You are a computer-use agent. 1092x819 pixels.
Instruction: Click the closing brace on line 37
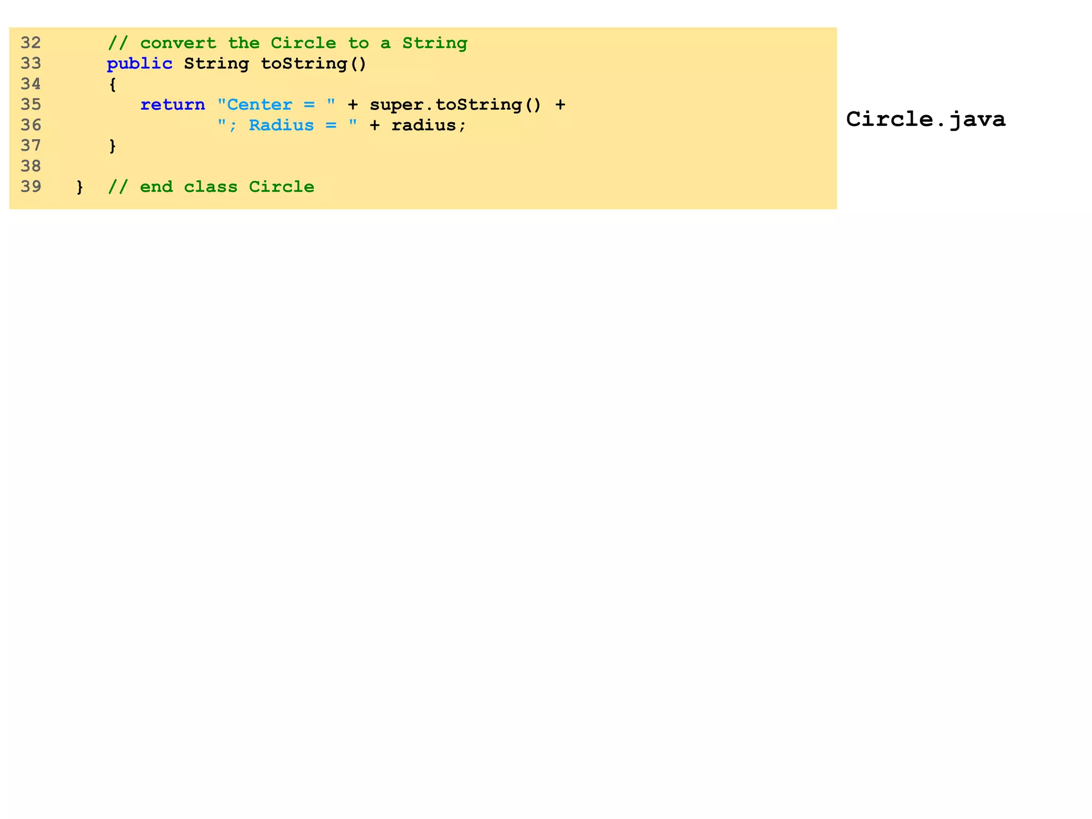click(113, 146)
